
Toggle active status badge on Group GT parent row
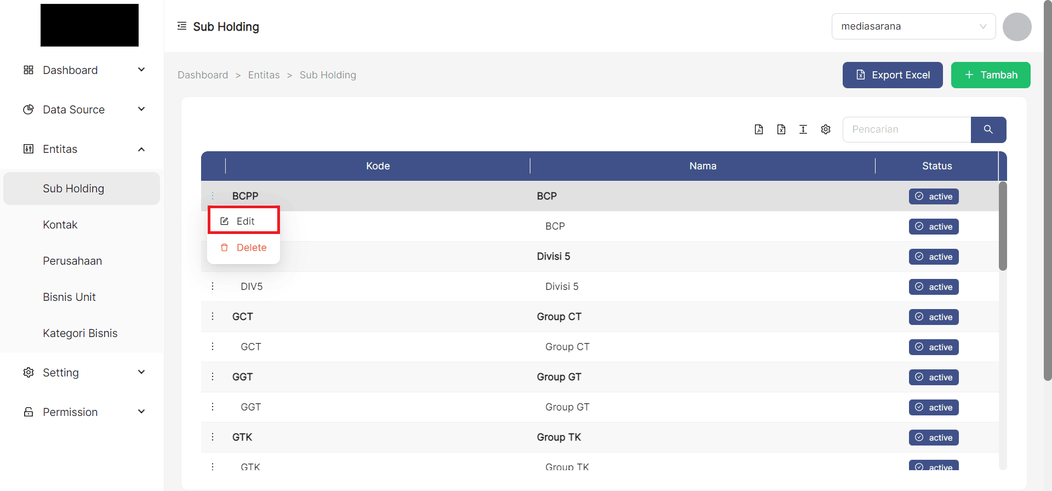(934, 378)
